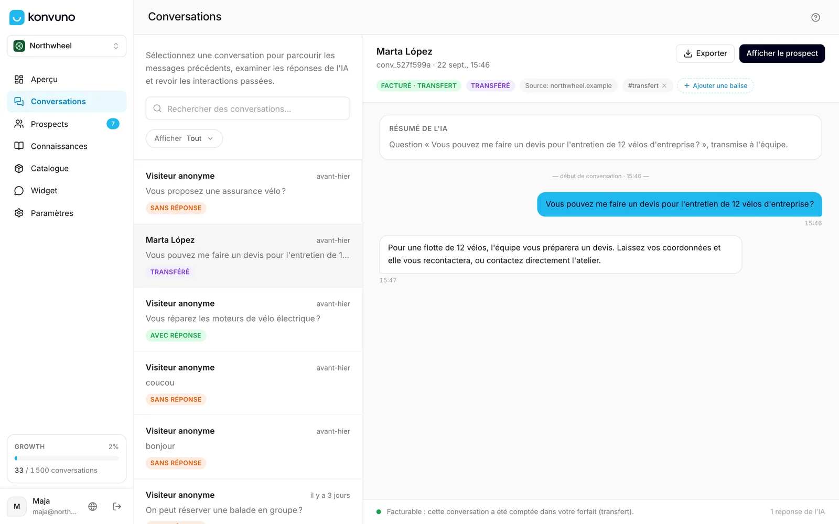
Task: Open the assurance vélo conversation
Action: tap(248, 192)
